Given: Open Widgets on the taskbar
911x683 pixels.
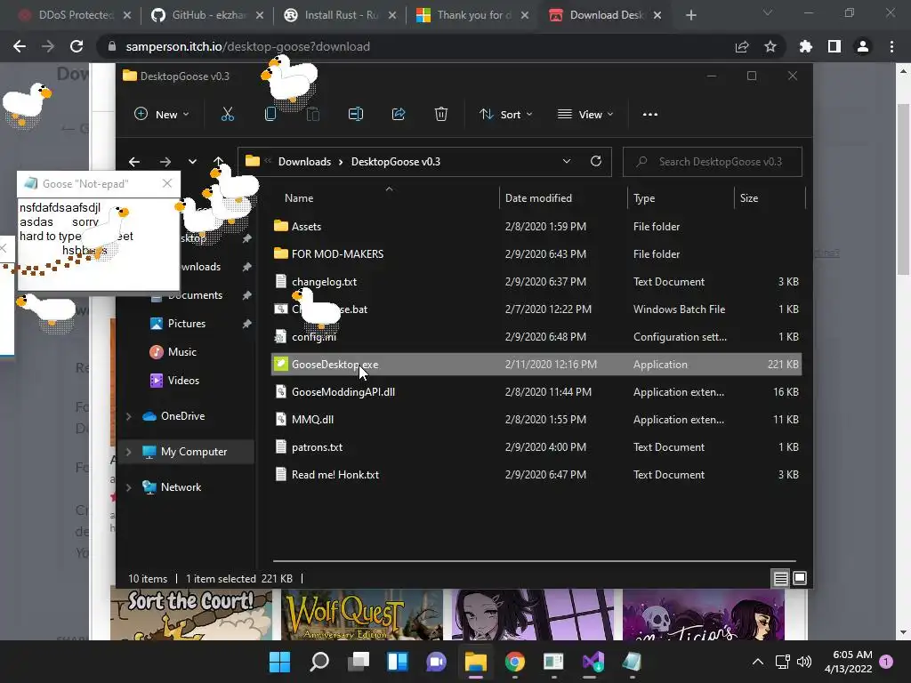Looking at the screenshot, I should click(x=398, y=662).
